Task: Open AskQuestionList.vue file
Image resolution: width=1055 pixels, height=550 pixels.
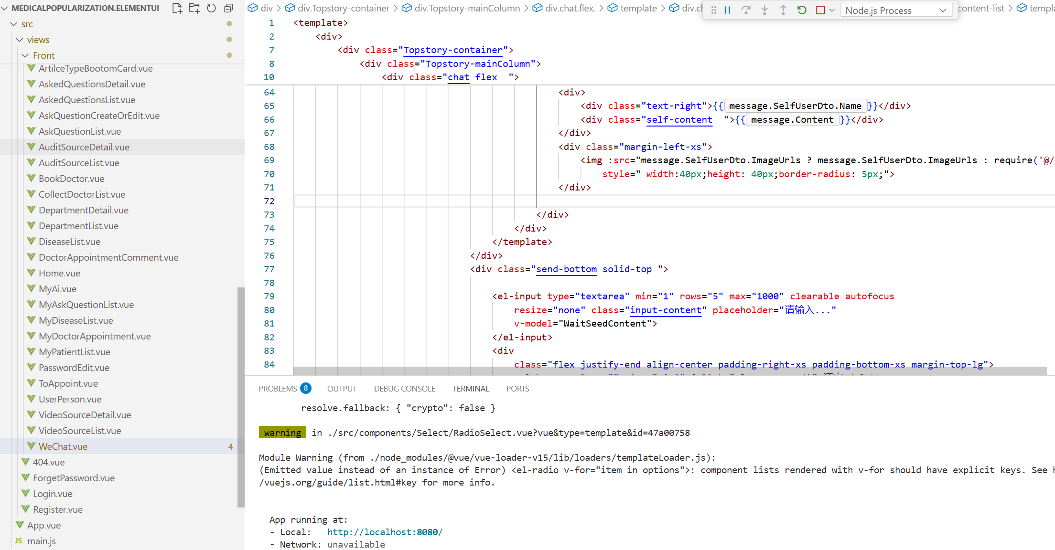Action: point(122,131)
